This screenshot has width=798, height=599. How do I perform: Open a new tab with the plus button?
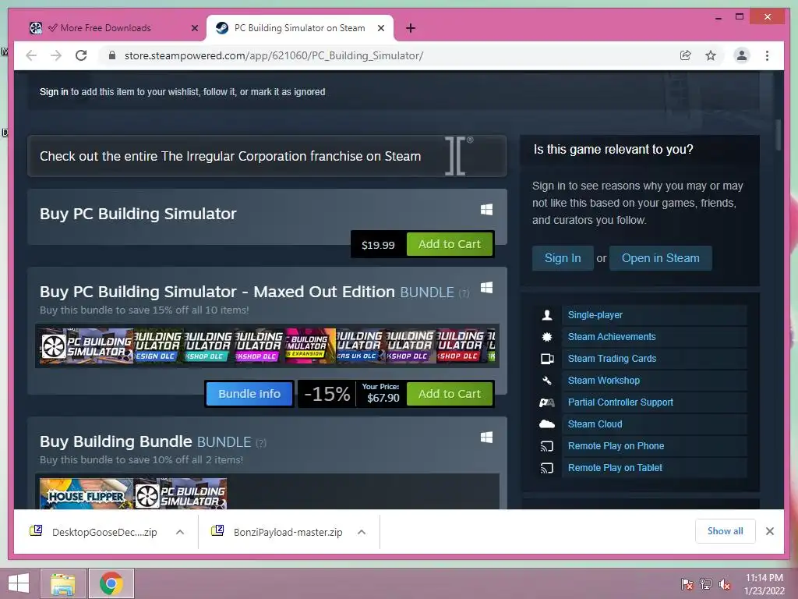(x=411, y=28)
